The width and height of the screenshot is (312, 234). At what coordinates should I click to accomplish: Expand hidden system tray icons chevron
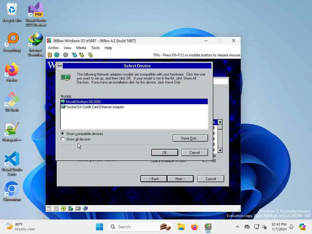[237, 227]
